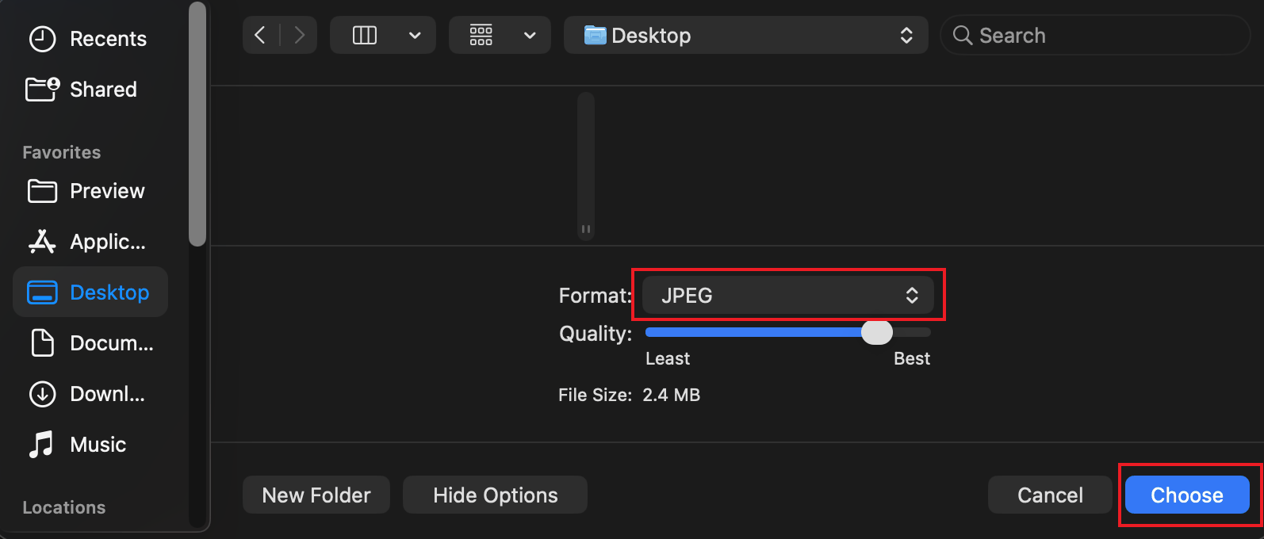Click the Cancel button
The height and width of the screenshot is (539, 1264).
(x=1050, y=495)
